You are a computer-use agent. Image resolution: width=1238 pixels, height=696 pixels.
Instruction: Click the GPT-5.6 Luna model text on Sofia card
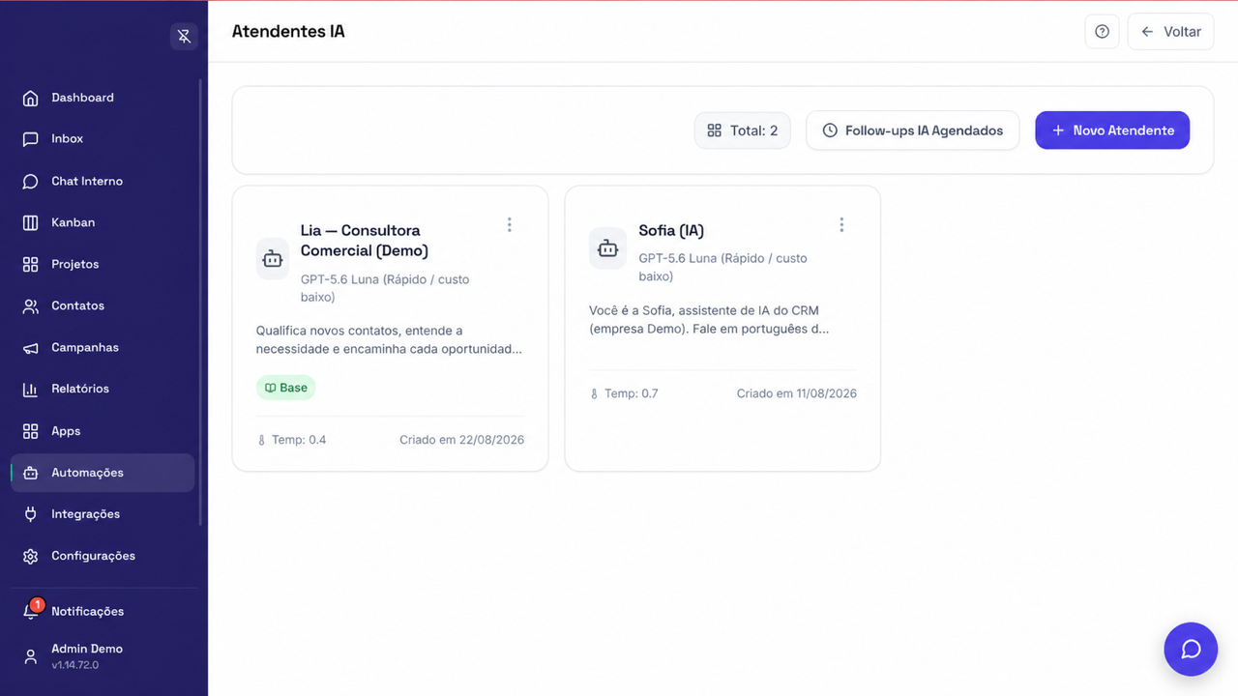click(722, 267)
